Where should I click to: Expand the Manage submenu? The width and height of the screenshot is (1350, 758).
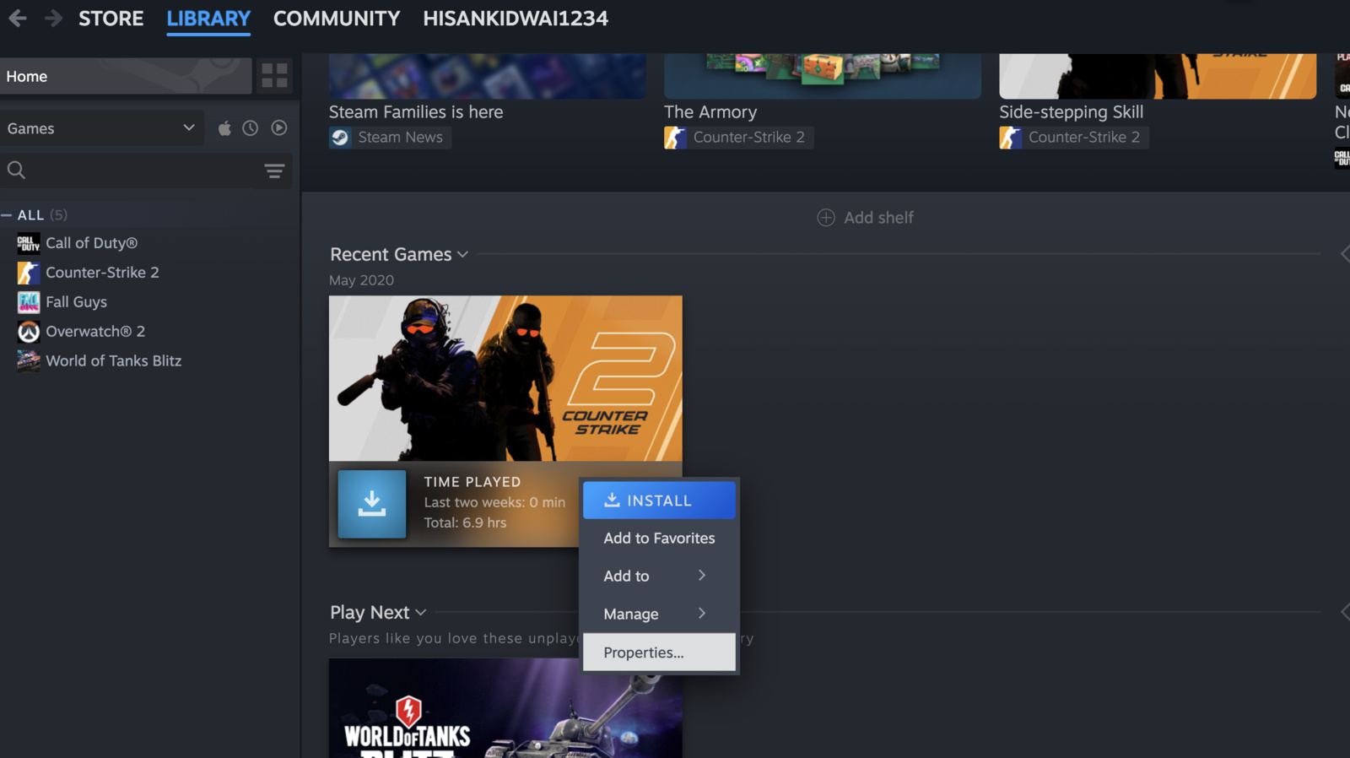(x=659, y=615)
